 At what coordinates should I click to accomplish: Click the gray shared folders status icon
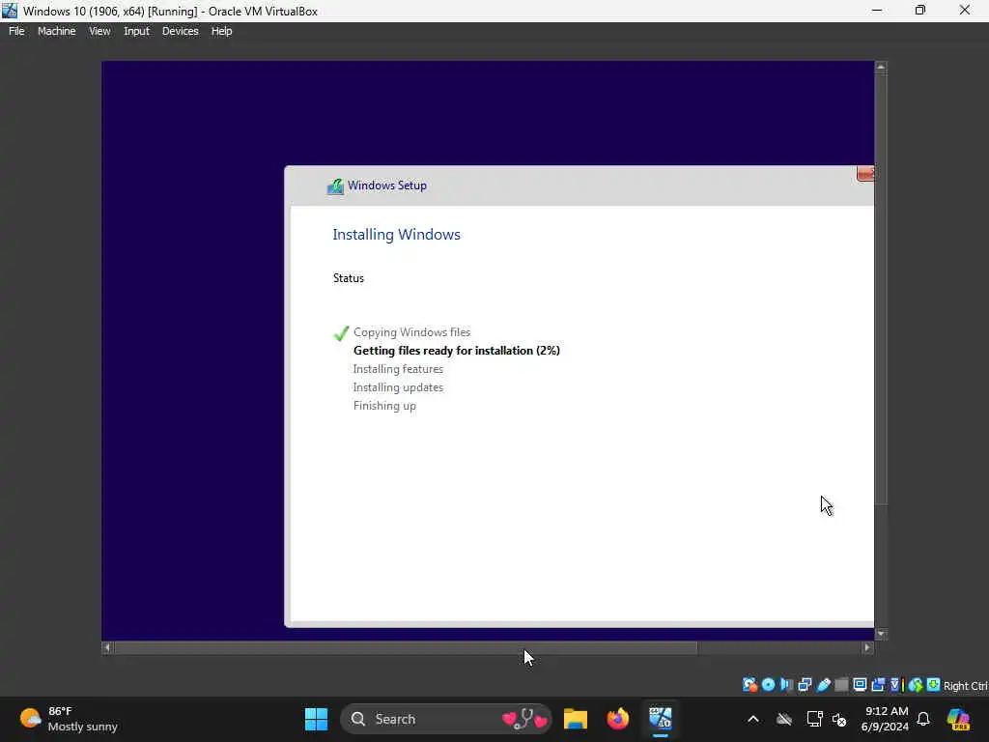[x=841, y=685]
